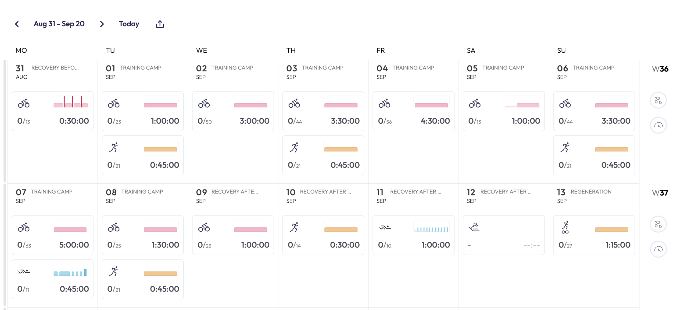Open Sep 11 swim workout icon
688x310 pixels.
click(384, 228)
